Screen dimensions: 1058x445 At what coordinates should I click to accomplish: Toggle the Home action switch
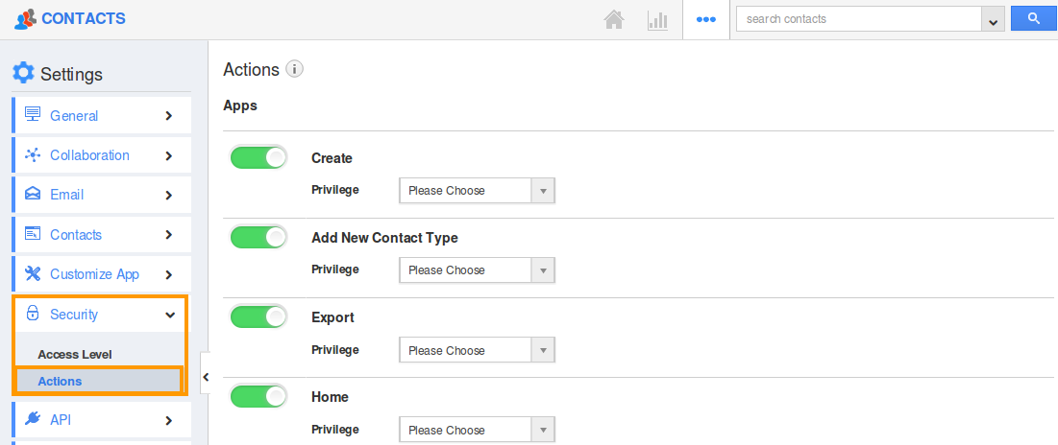[x=258, y=396]
